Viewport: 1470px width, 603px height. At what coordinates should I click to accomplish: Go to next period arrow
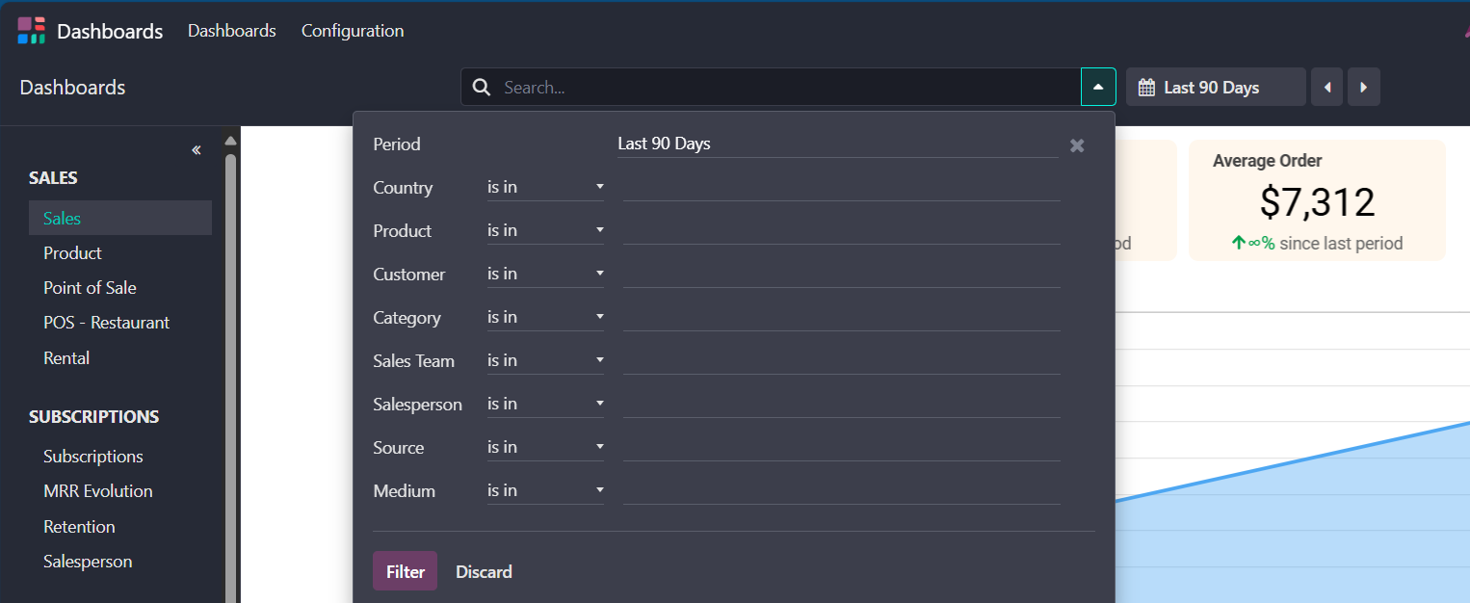[1363, 88]
